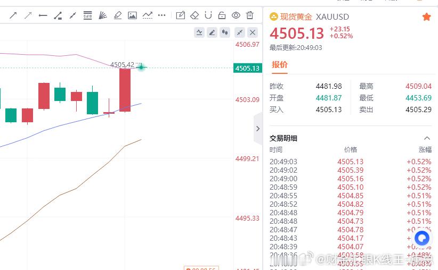Click the trade row at 20:49:02
This screenshot has height=270, width=438.
(350, 170)
